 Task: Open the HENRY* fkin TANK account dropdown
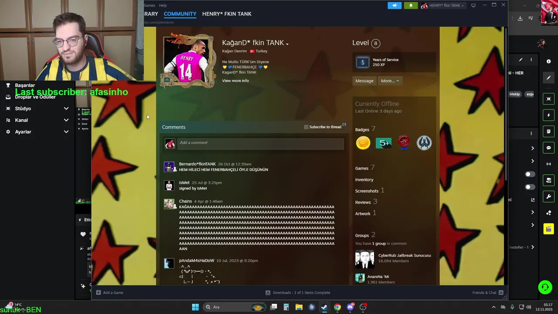[x=443, y=5]
